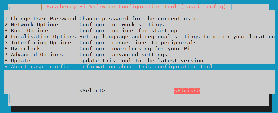Open Localisation Options entry
This screenshot has height=113, width=278.
click(x=40, y=37)
